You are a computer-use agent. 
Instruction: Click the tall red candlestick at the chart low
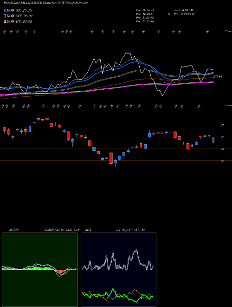click(111, 158)
